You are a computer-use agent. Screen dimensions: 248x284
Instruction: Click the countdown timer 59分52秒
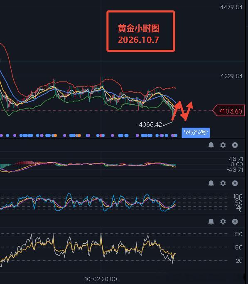pyautogui.click(x=196, y=133)
